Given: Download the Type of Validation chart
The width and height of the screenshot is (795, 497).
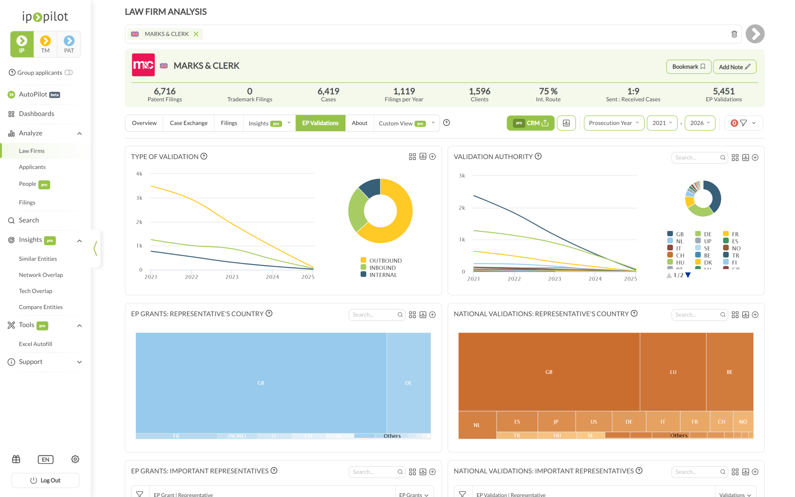Looking at the screenshot, I should coord(423,157).
